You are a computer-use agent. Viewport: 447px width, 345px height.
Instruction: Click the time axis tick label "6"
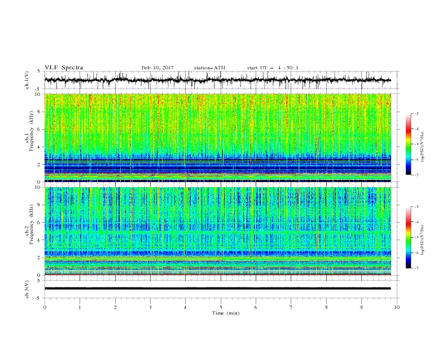[x=256, y=307]
